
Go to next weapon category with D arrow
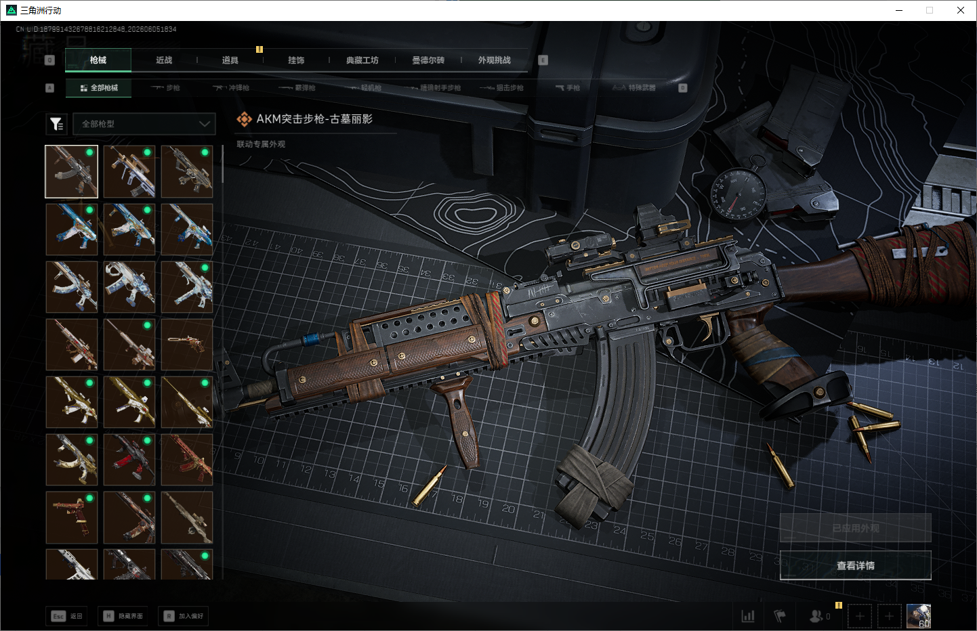683,88
